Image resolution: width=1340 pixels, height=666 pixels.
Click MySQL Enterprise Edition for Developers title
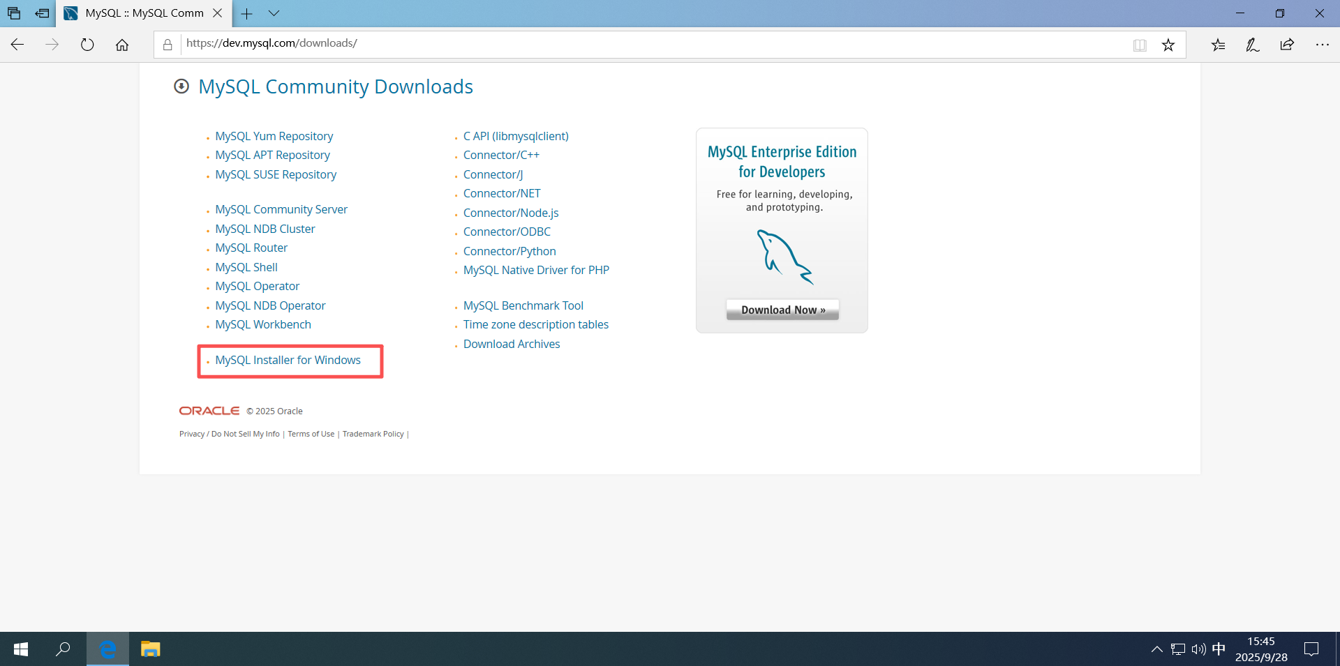782,162
